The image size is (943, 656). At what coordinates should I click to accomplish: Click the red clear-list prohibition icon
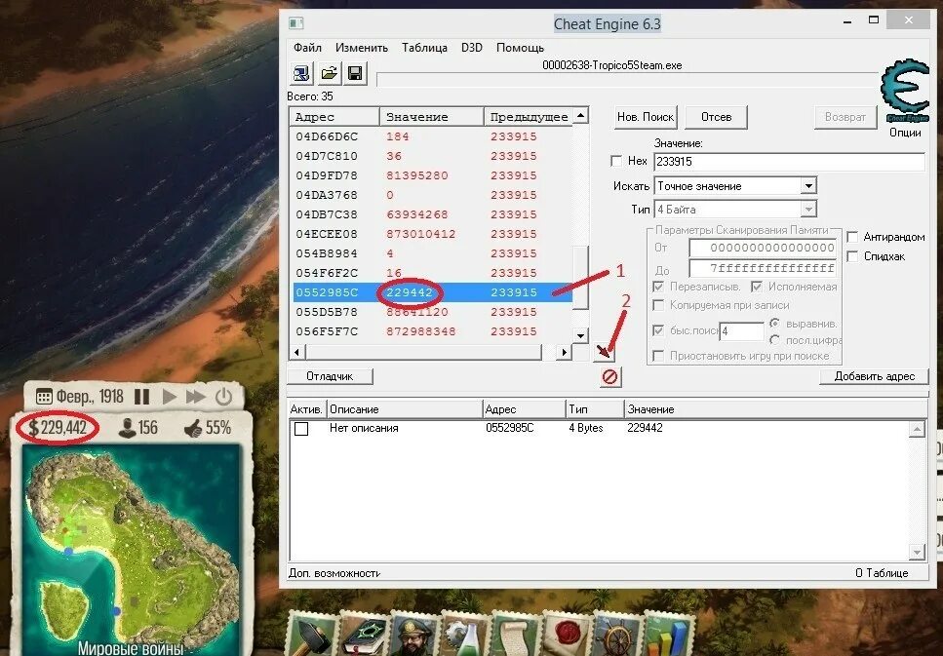[609, 377]
